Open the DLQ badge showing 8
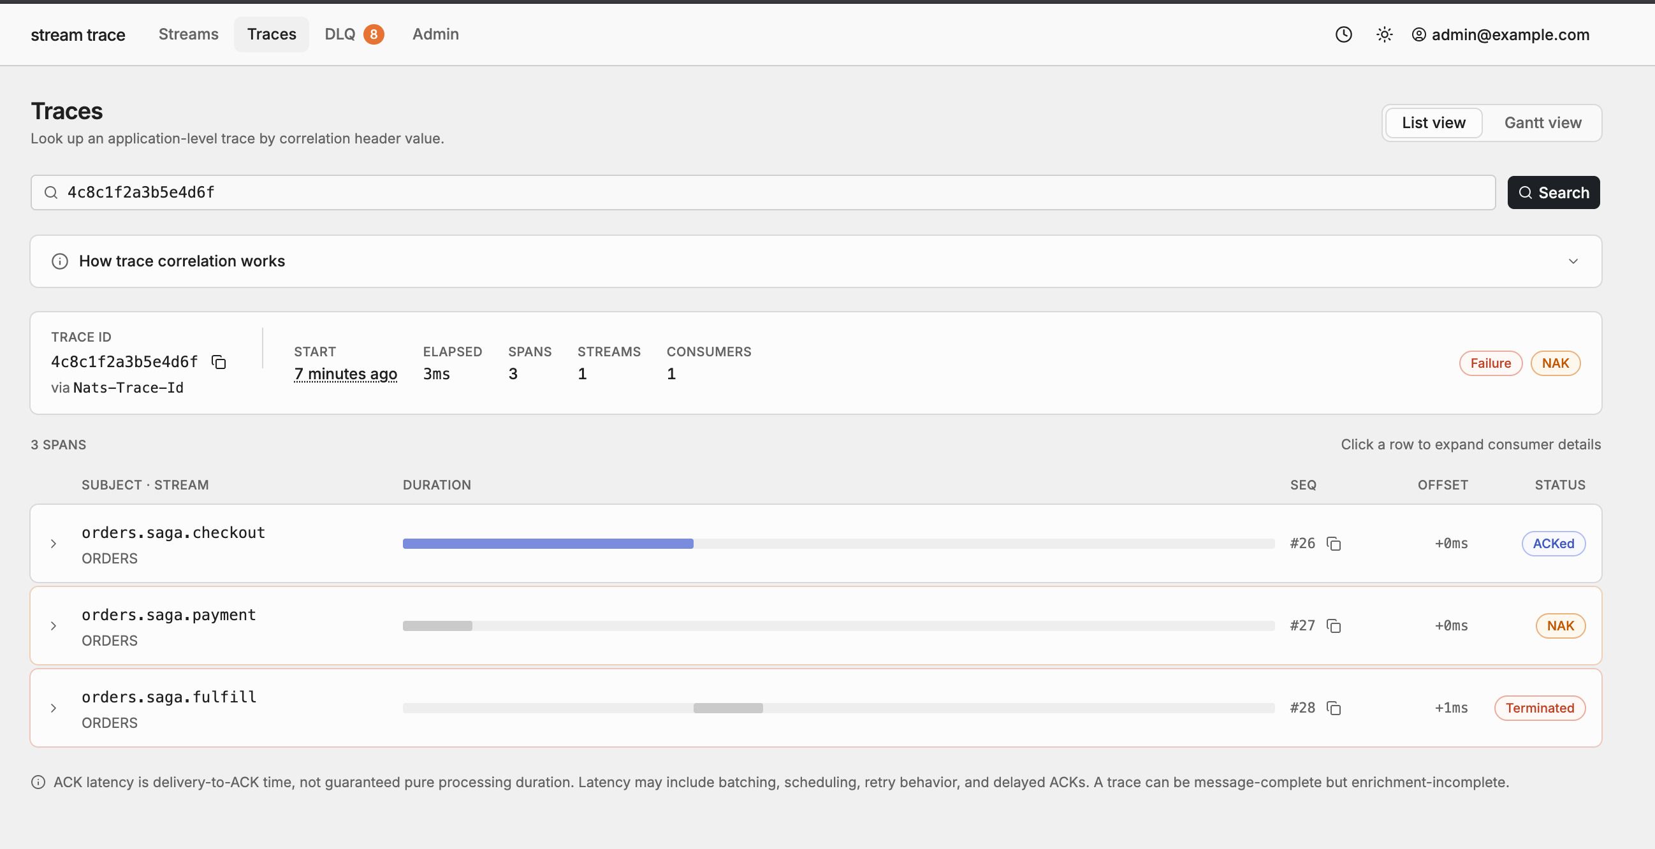This screenshot has width=1655, height=849. tap(374, 34)
